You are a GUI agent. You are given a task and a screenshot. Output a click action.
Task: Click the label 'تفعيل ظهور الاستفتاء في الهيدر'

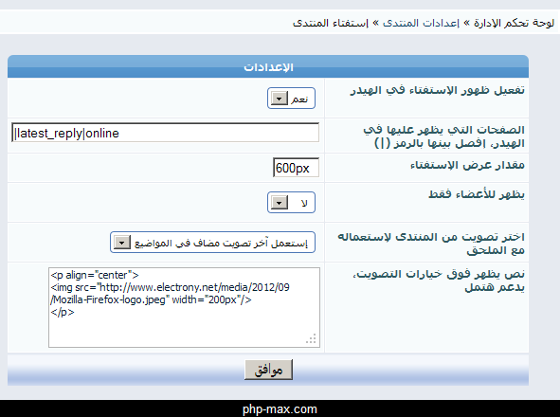point(437,90)
